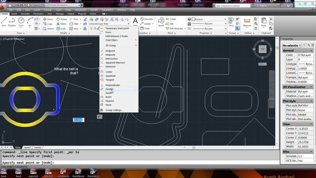This screenshot has height=178, width=316.
Task: Open Osnap Settings from context menu
Action: coord(119,110)
